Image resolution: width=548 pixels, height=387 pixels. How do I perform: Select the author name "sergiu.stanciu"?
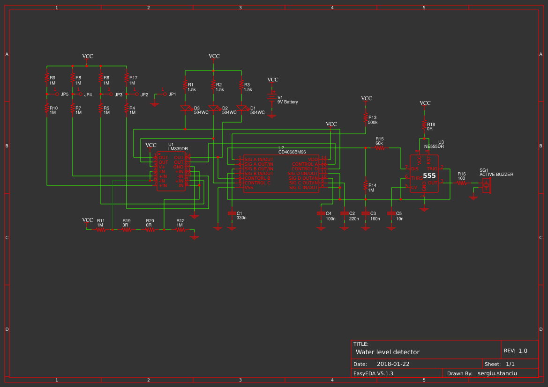pos(497,373)
